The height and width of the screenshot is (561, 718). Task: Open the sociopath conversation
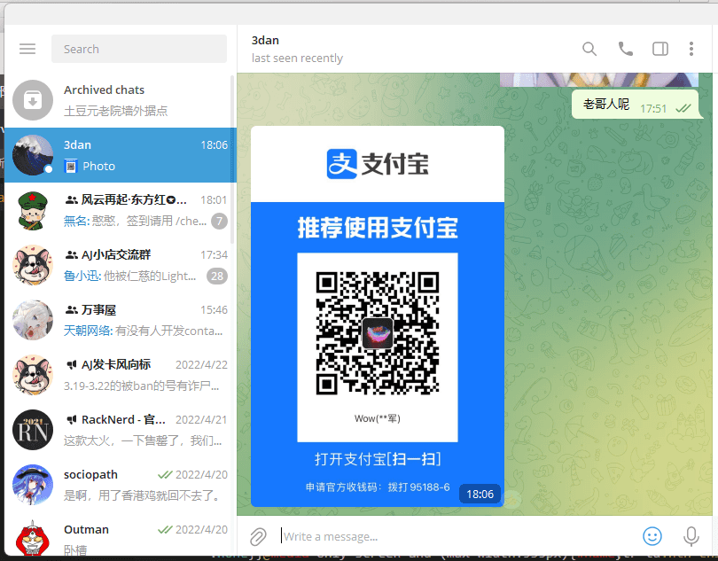click(x=120, y=485)
